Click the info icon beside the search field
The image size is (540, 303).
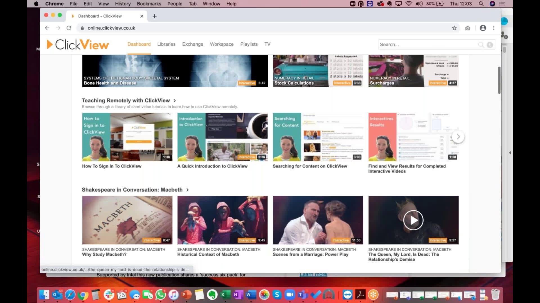[490, 44]
